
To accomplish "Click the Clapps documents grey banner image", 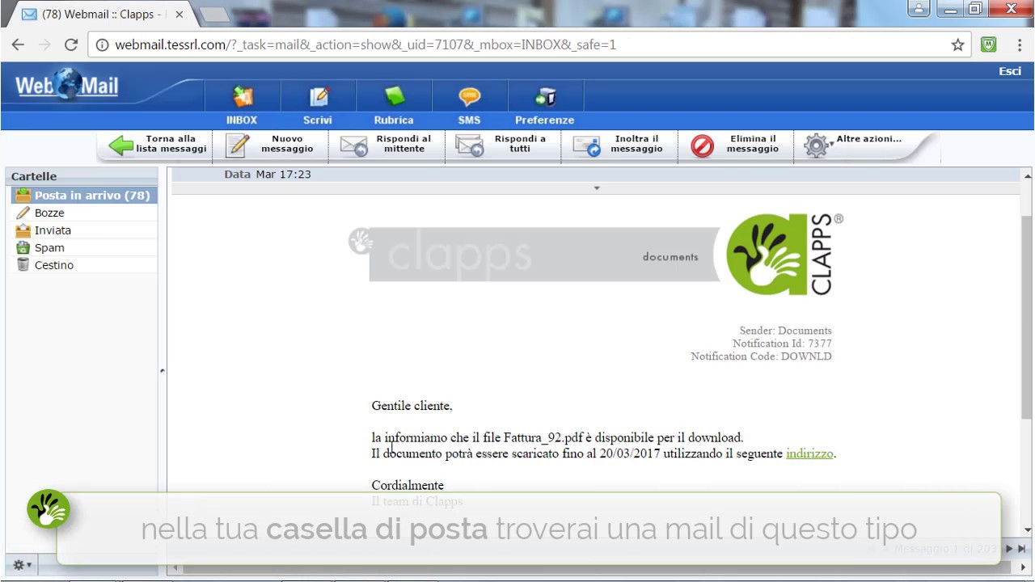I will [535, 255].
